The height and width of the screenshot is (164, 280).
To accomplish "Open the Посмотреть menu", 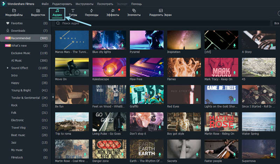I will (x=105, y=4).
